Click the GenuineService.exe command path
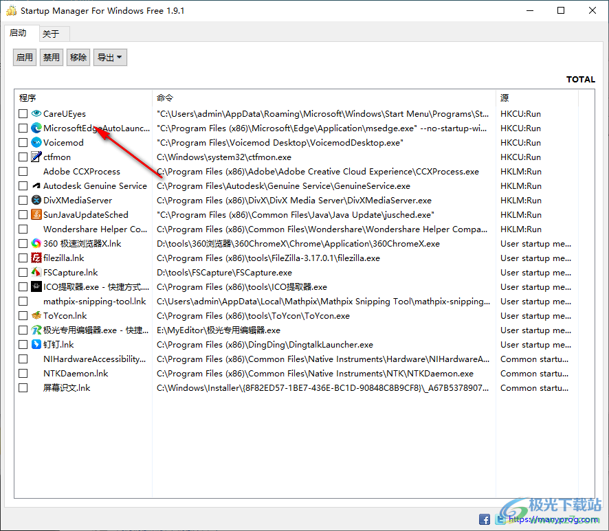This screenshot has height=531, width=609. [x=283, y=185]
